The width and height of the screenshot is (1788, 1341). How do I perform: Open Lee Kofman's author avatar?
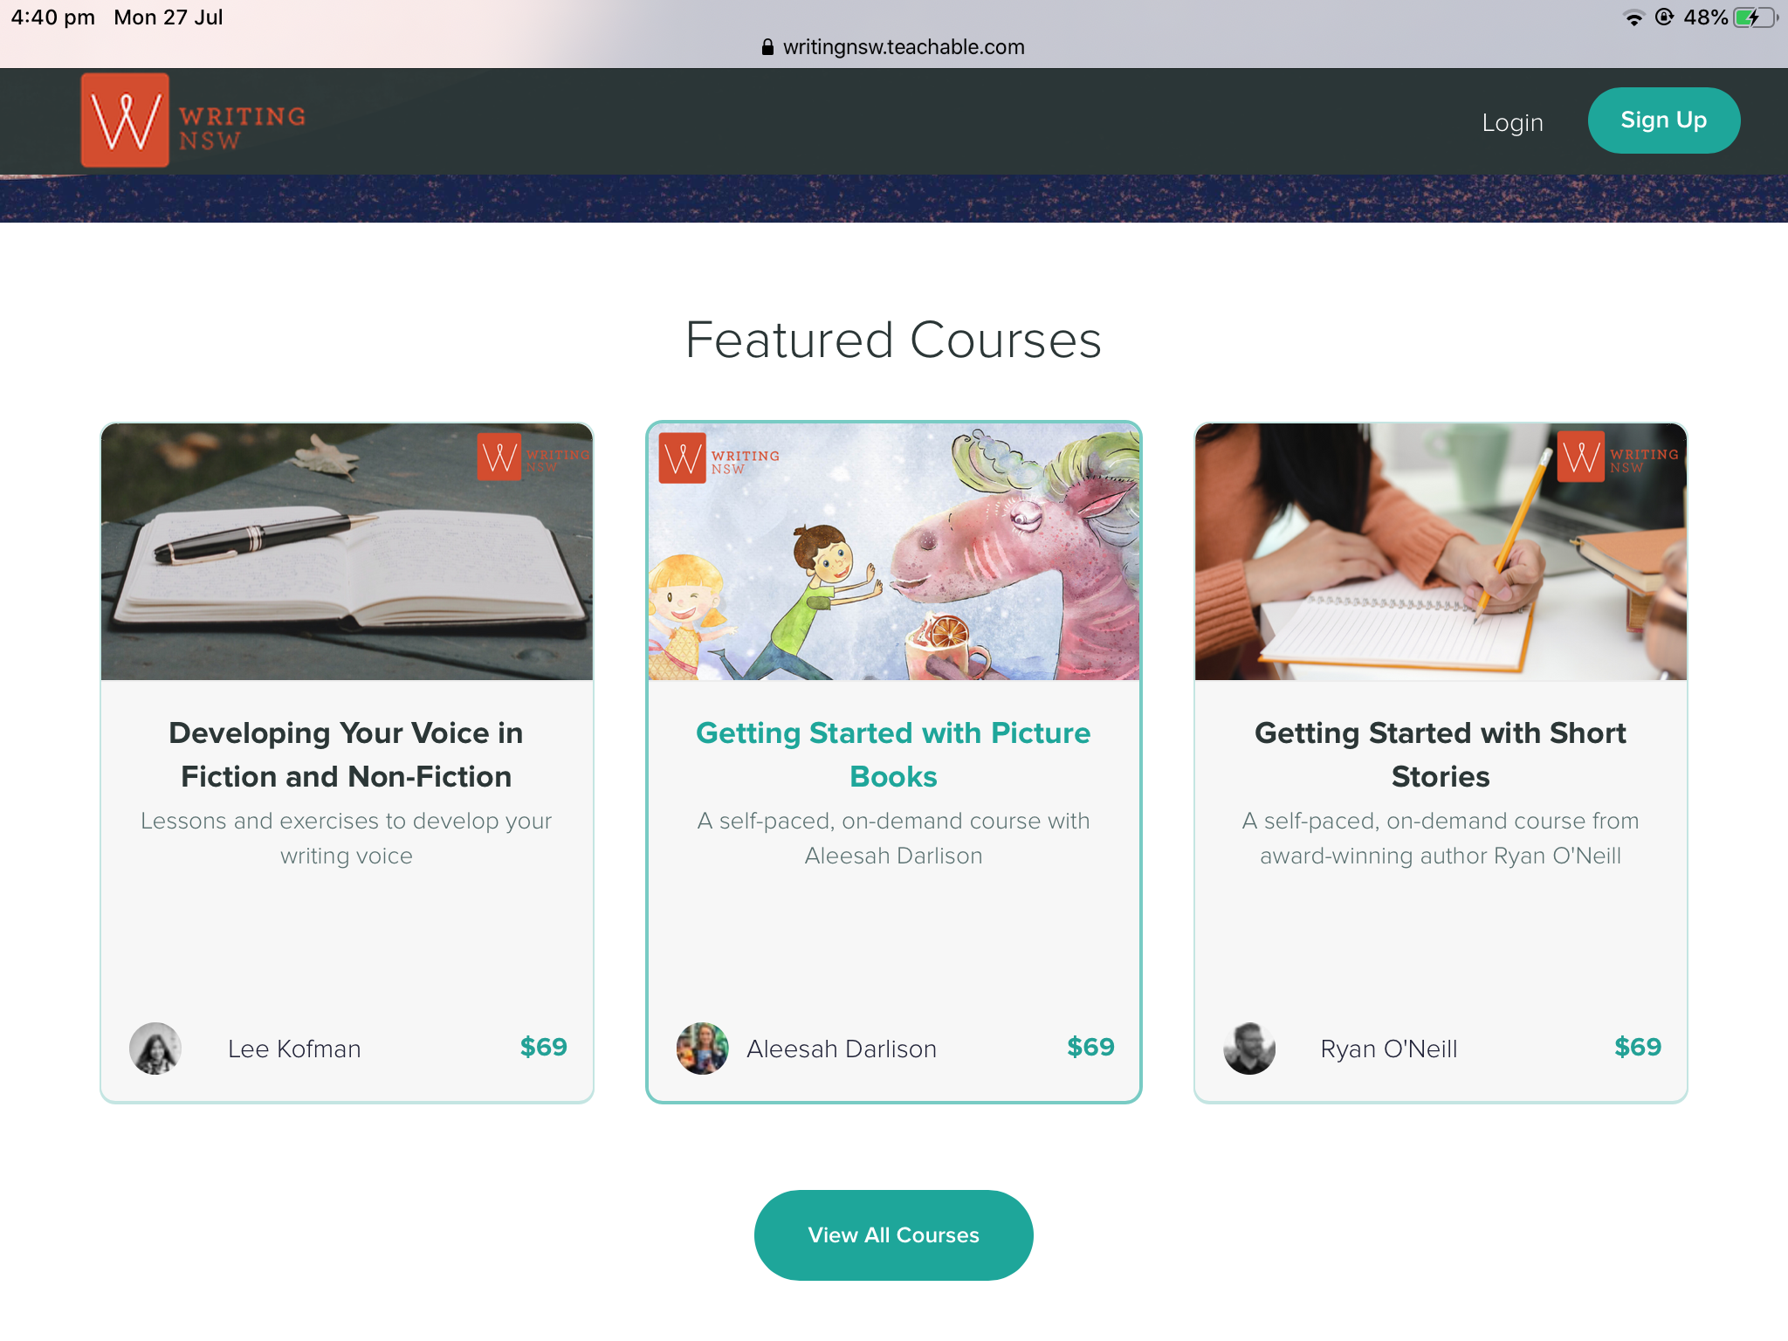[155, 1048]
